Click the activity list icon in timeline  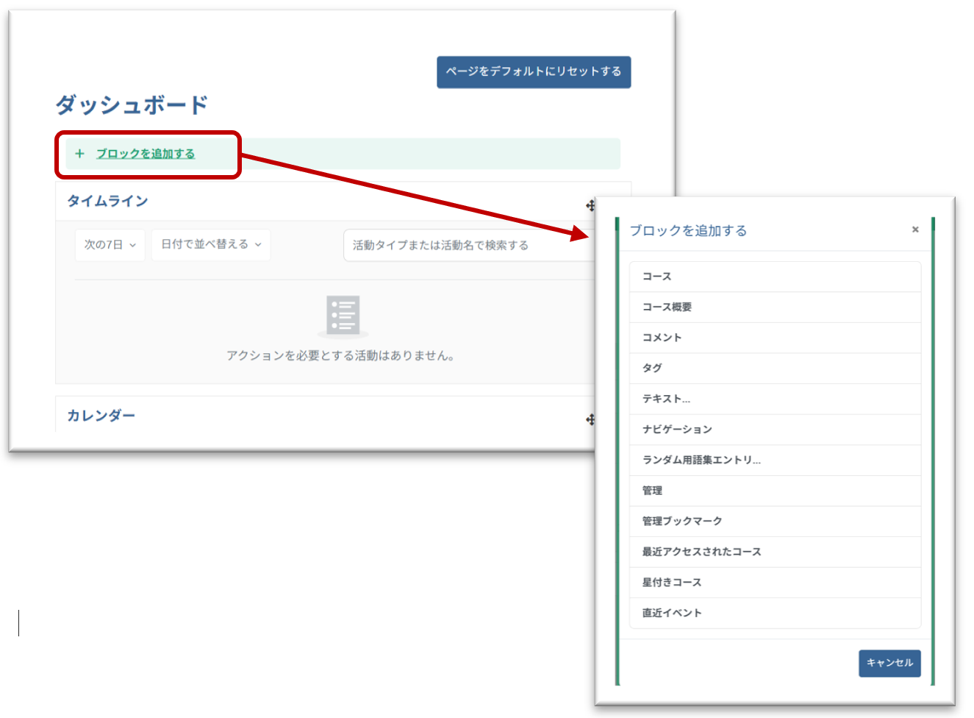point(343,316)
